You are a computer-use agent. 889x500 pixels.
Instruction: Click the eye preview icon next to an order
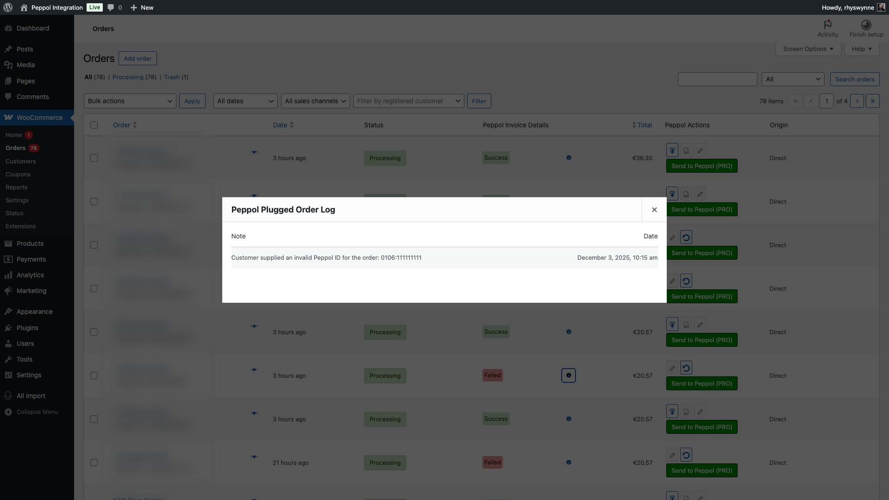[255, 152]
